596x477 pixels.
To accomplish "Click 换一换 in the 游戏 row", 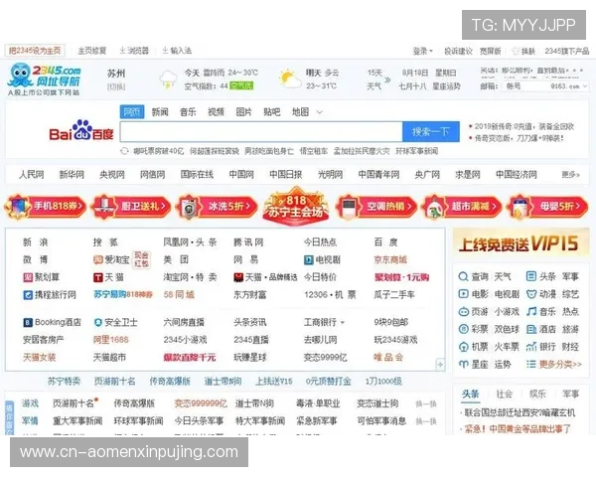I will (x=426, y=403).
